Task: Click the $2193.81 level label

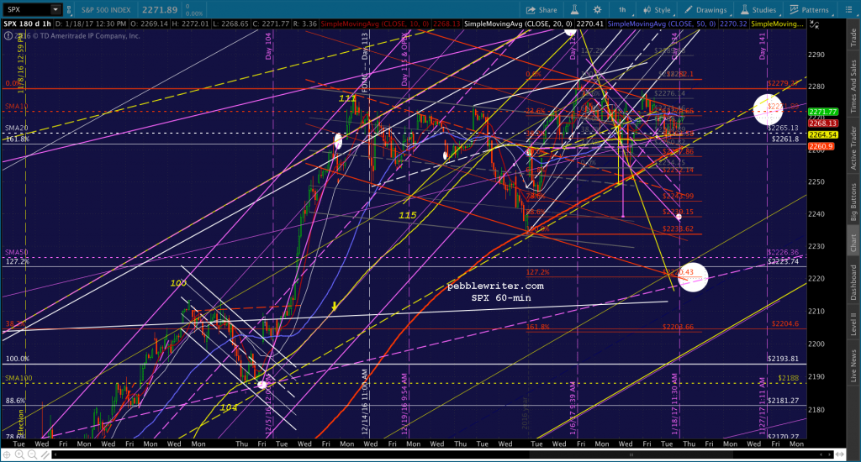Action: coord(783,359)
